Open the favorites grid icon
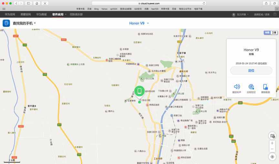279x164 pixels. [4, 9]
